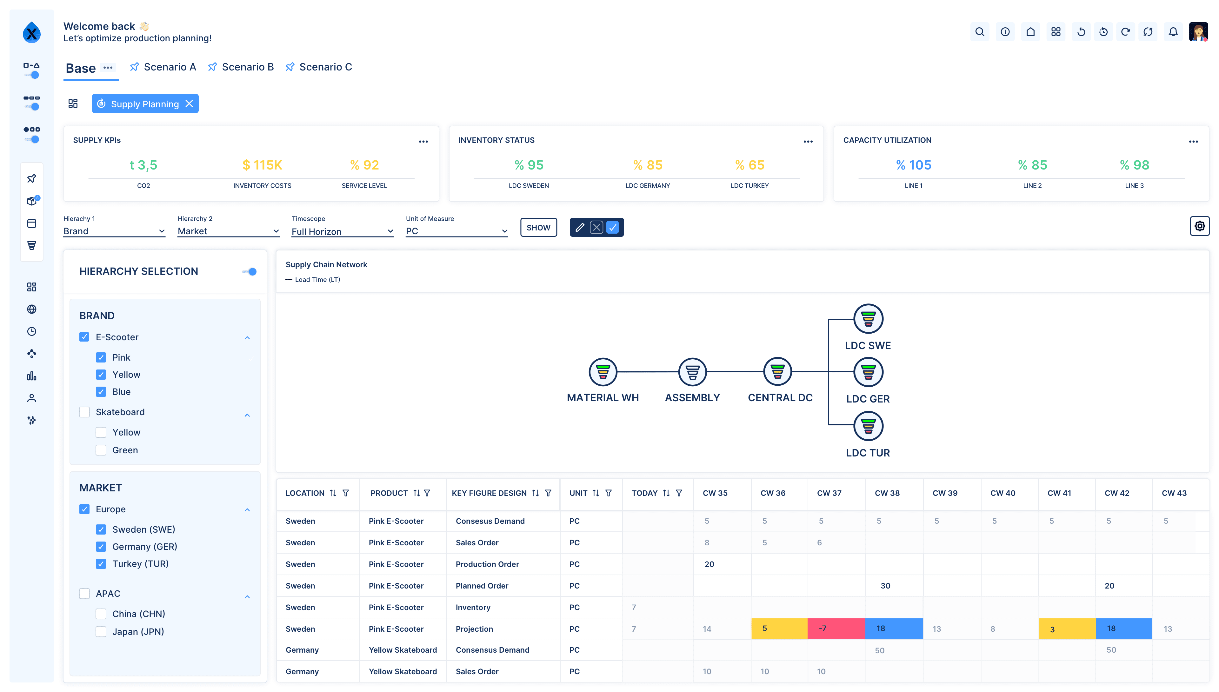Filter the LOCATION column
Viewport: 1219px width, 692px height.
[345, 493]
